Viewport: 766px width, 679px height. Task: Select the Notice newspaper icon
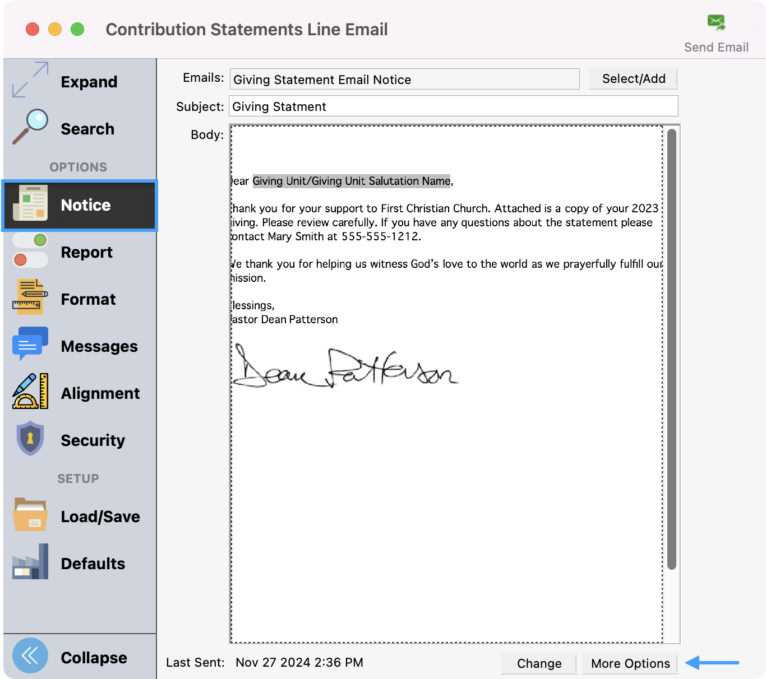(30, 204)
